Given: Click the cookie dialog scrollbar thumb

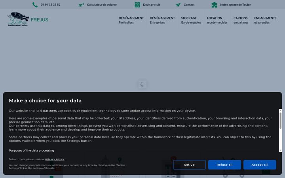Looking at the screenshot, I should [x=281, y=120].
